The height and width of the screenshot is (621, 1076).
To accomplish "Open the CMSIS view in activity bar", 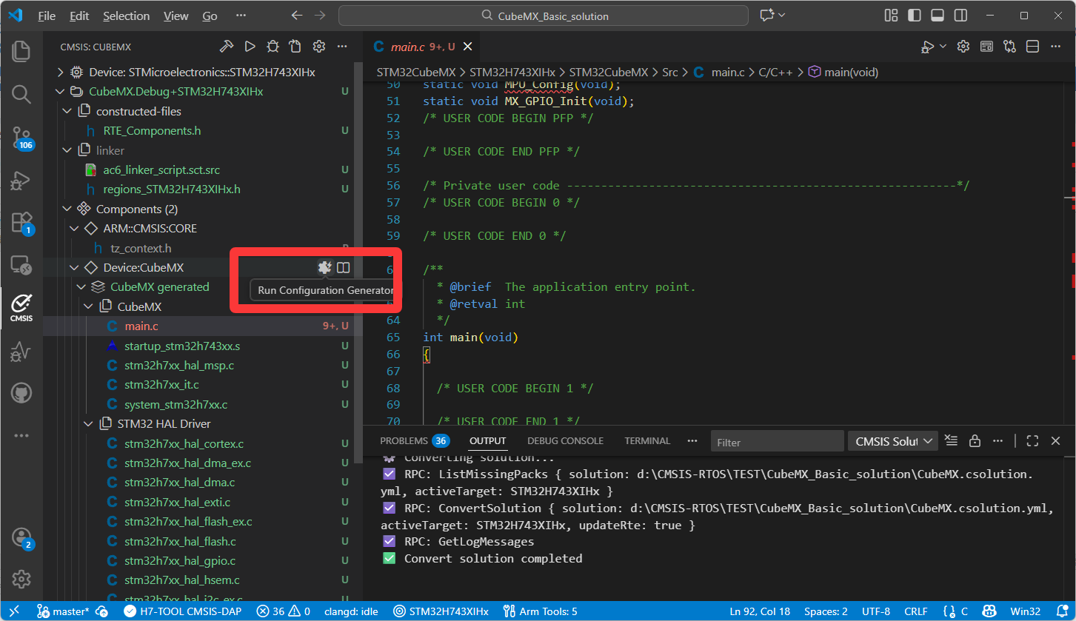I will click(x=21, y=306).
